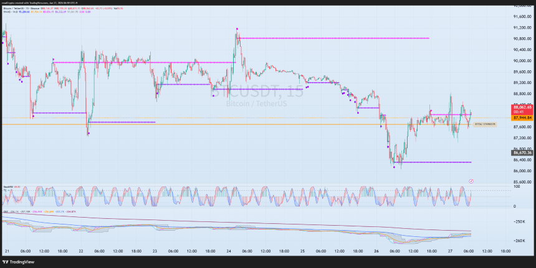Click the -250 K scale value in OBV pane
536x268 pixels.
[x=520, y=222]
